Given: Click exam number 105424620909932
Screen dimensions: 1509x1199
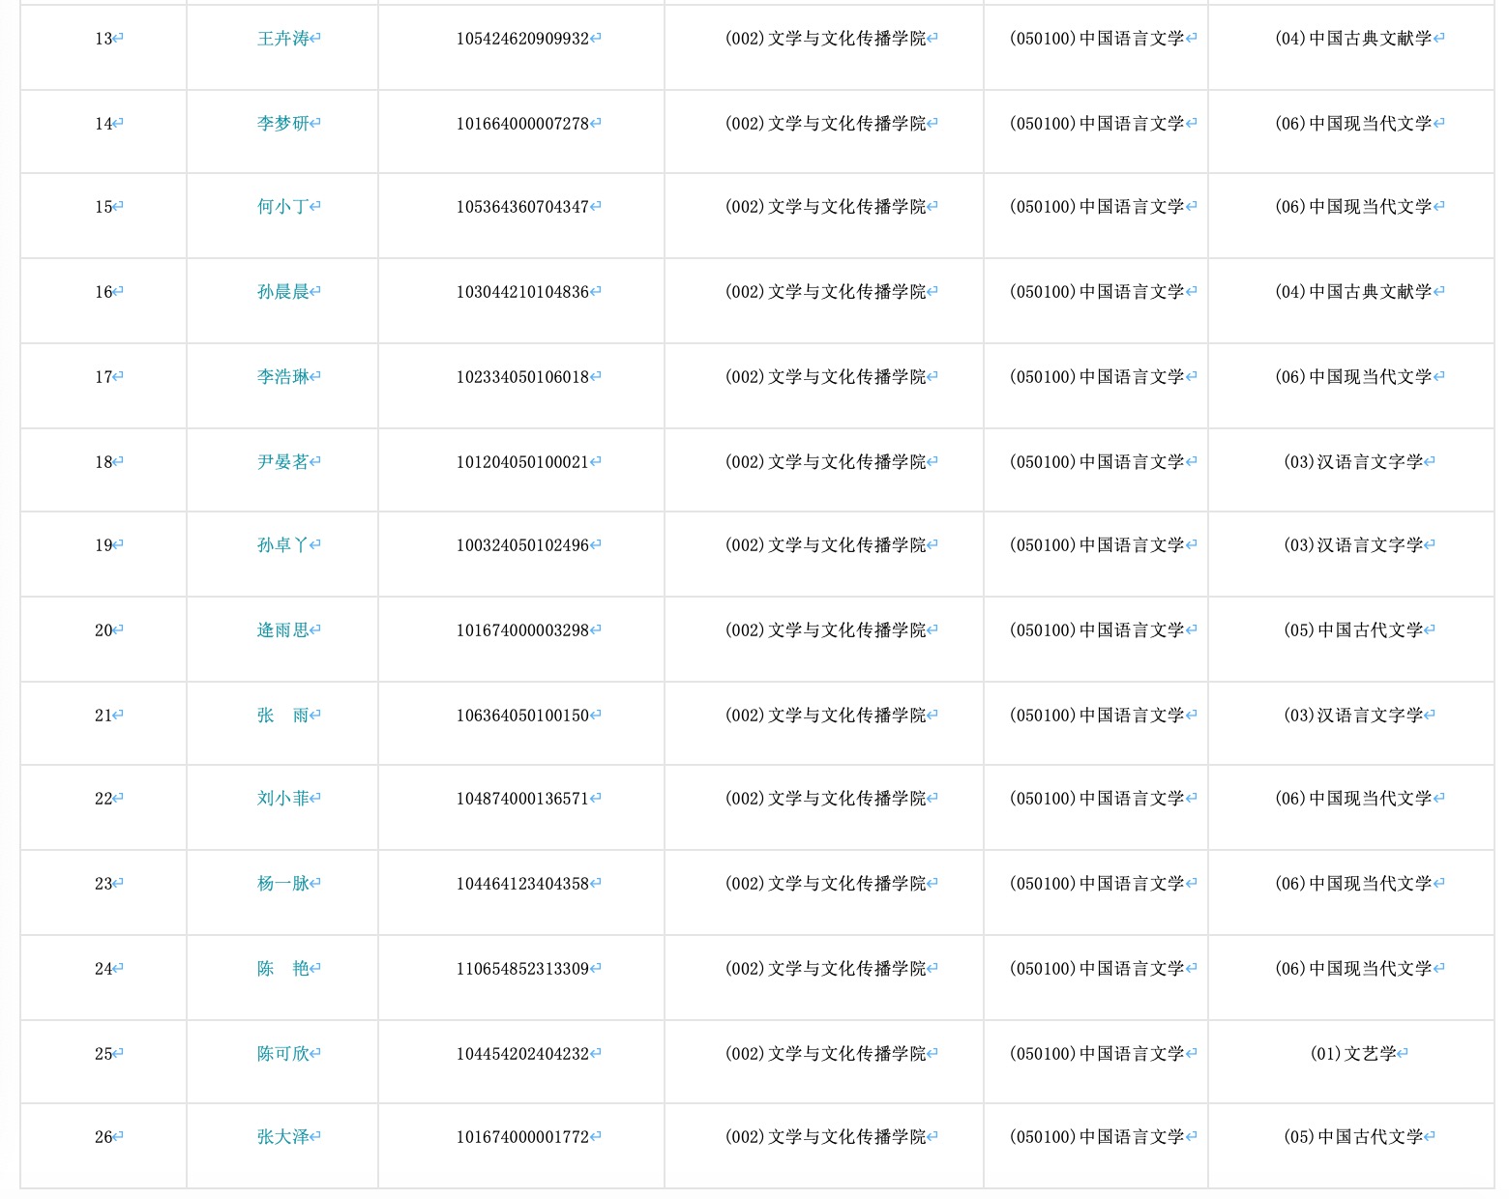Looking at the screenshot, I should click(522, 39).
